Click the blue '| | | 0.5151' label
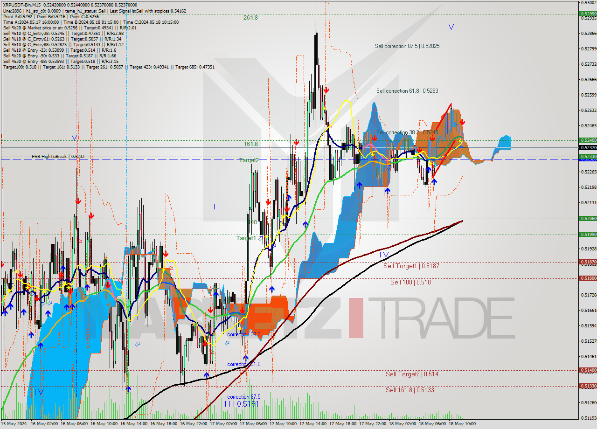The height and width of the screenshot is (429, 597). (242, 404)
